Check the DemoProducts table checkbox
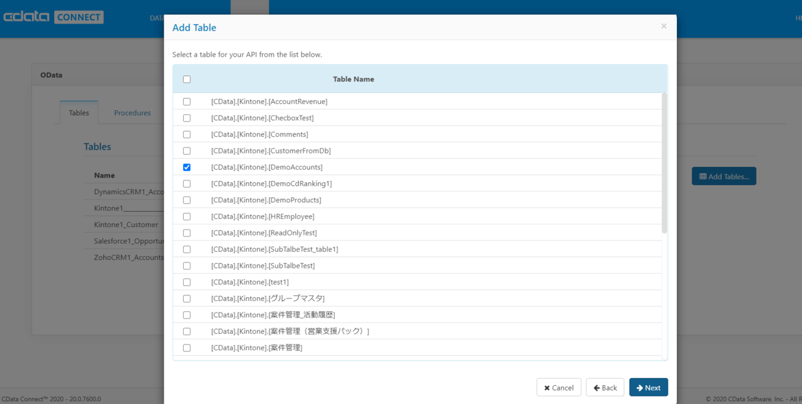 [x=186, y=200]
